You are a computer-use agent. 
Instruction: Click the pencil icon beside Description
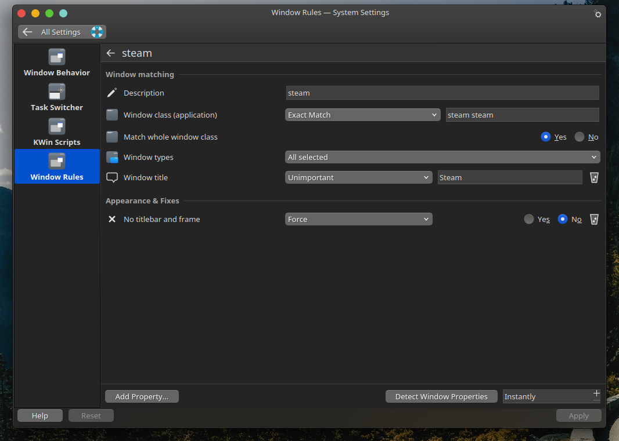(x=112, y=93)
